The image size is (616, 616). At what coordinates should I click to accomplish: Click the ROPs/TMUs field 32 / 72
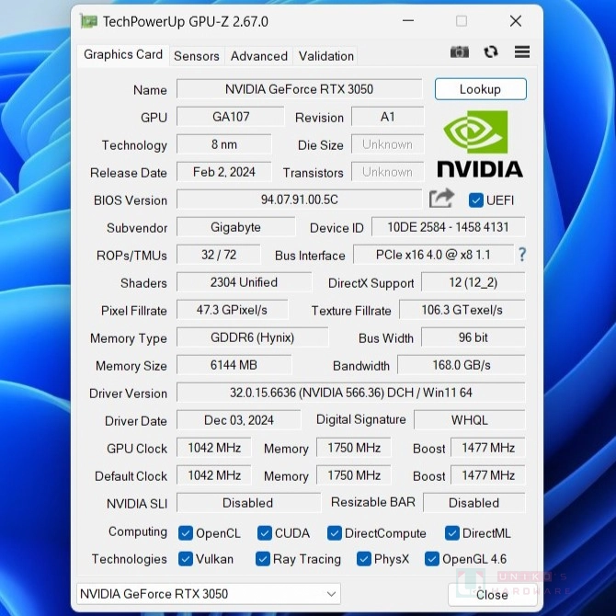coord(219,255)
